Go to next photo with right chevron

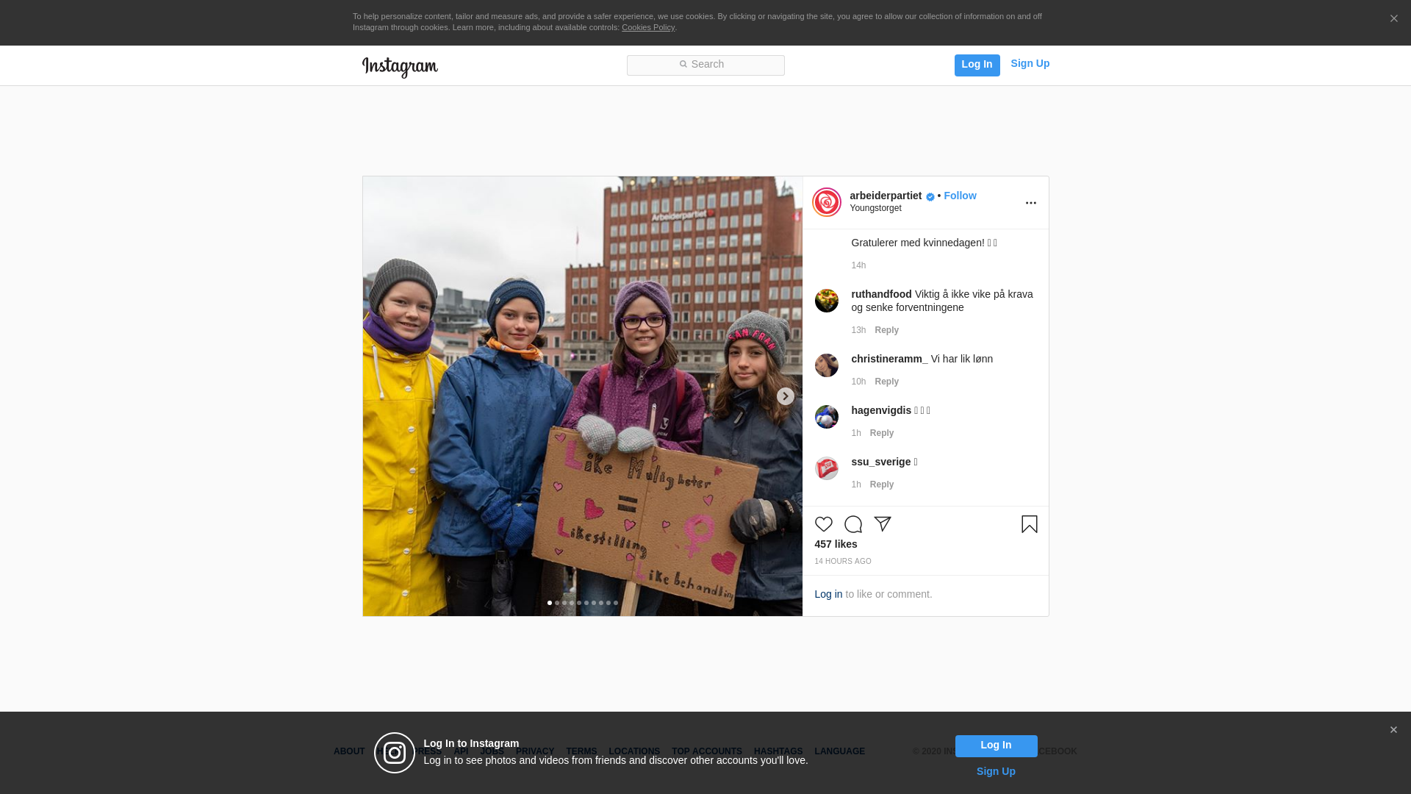coord(786,396)
